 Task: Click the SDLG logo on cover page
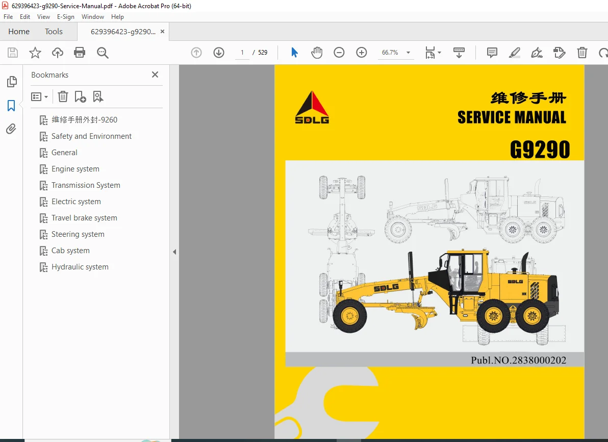point(312,108)
